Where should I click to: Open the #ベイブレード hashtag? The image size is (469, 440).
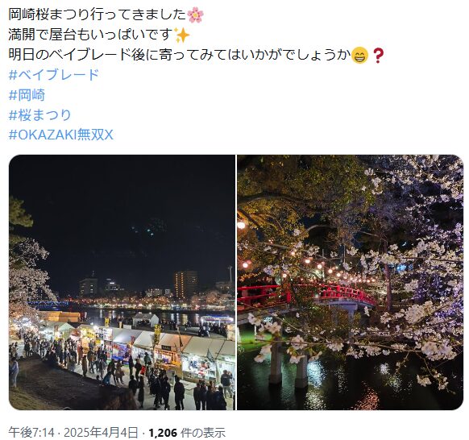point(54,75)
